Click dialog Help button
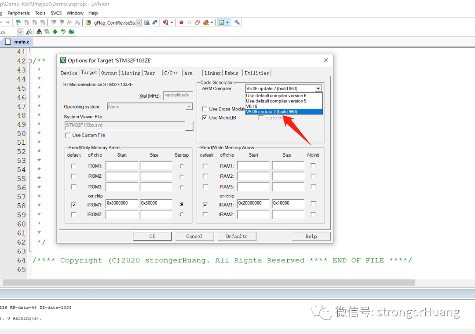The height and width of the screenshot is (334, 475). (311, 236)
